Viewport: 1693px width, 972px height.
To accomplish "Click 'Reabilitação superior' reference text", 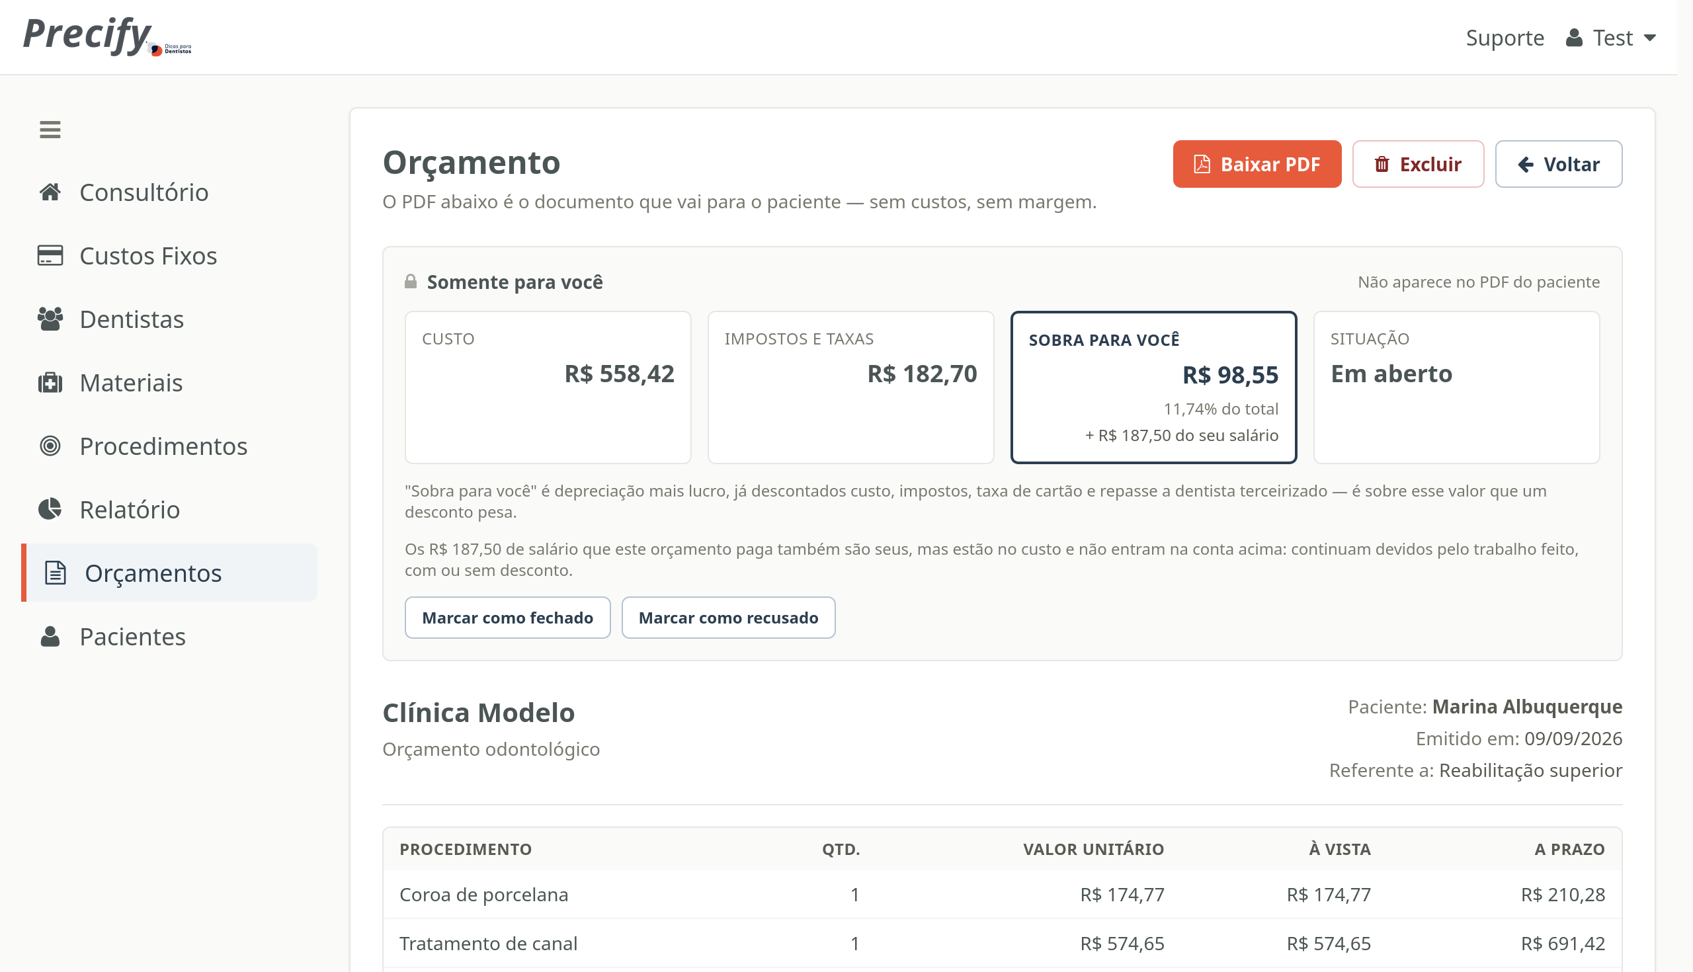I will [1531, 770].
